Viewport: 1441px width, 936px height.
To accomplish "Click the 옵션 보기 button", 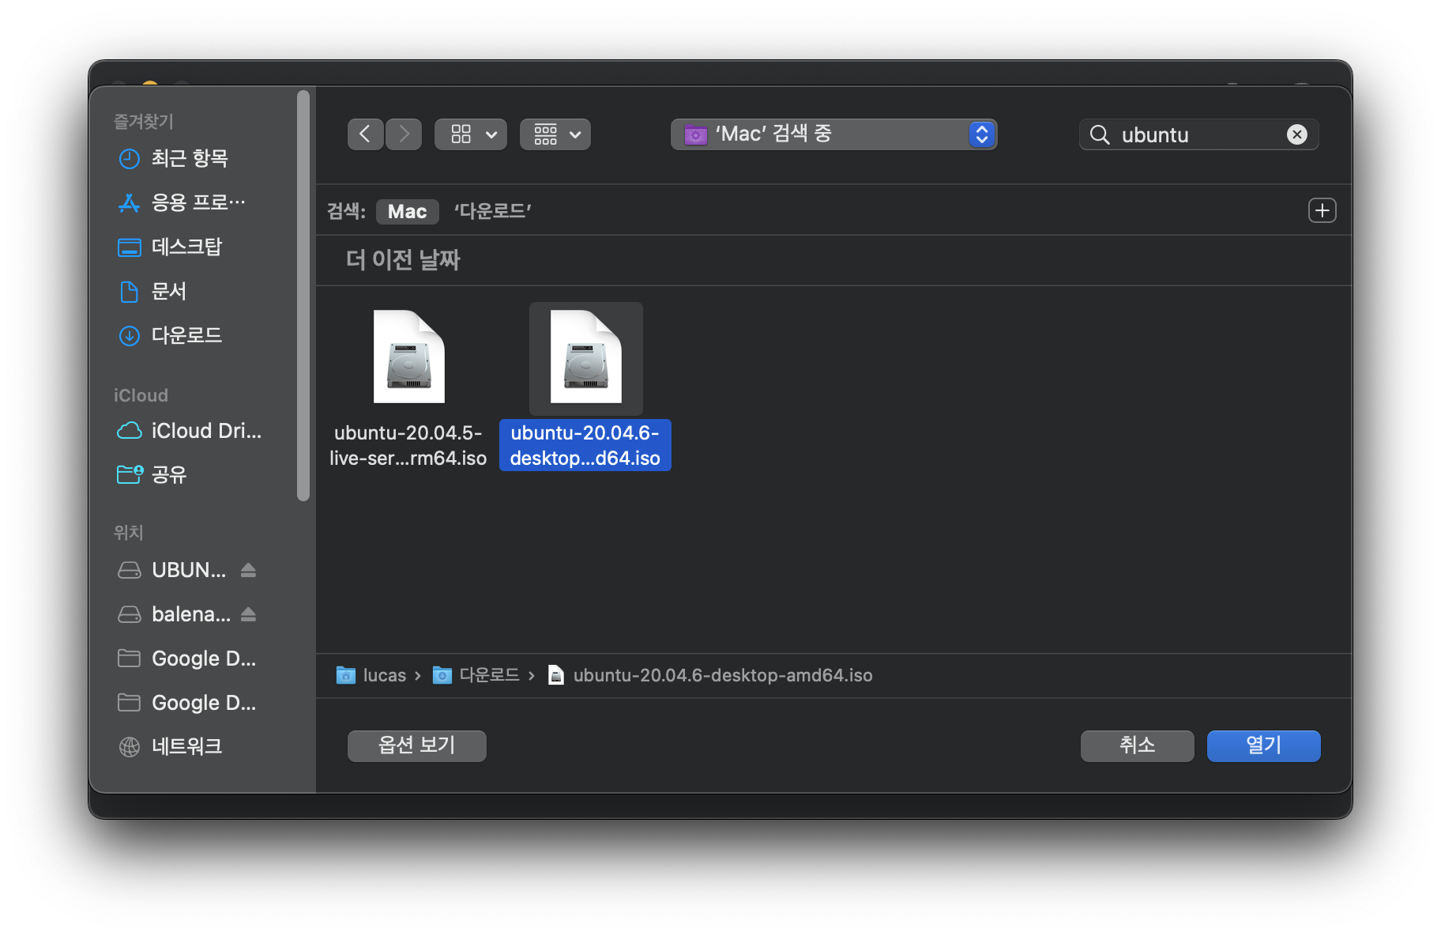I will (416, 745).
